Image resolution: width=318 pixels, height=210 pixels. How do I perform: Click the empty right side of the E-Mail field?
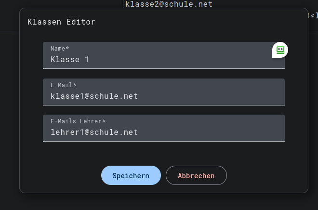coord(231,96)
